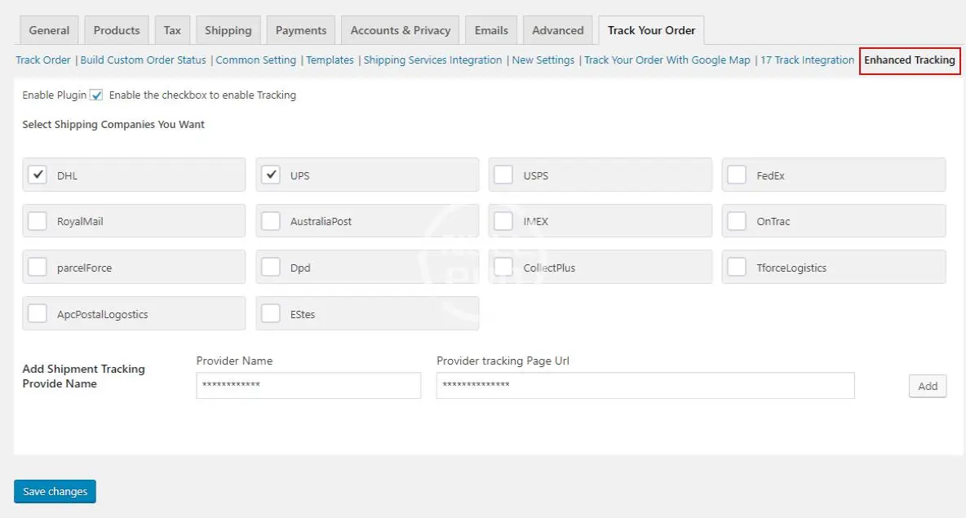The image size is (966, 518).
Task: Switch to the Shipping tab
Action: coord(228,30)
